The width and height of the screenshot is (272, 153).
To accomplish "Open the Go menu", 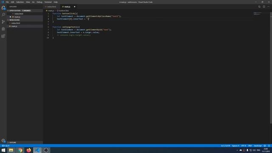I will click(33, 2).
